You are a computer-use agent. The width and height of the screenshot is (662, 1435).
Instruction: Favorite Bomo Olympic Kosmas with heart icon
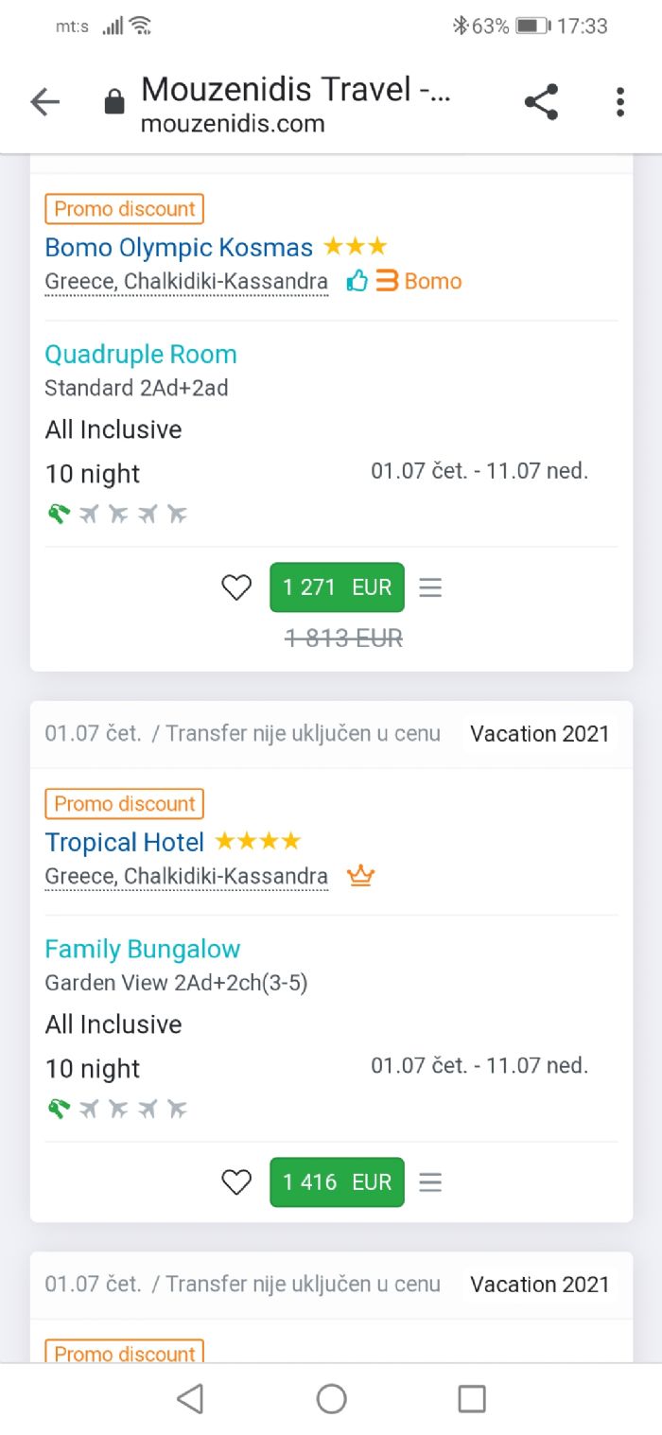click(x=236, y=587)
